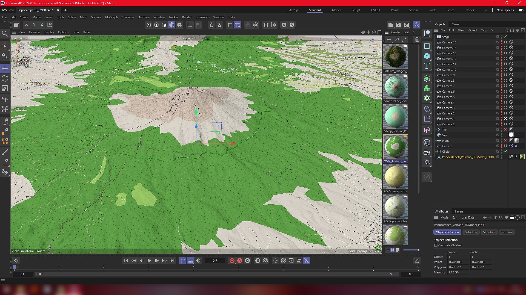This screenshot has height=295, width=526.
Task: Toggle timeline sound icon
Action: point(198,261)
